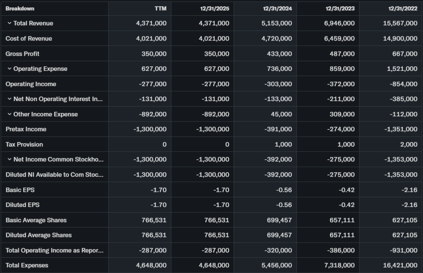Click the Cost of Revenue row label
Image resolution: width=423 pixels, height=273 pixels.
29,38
